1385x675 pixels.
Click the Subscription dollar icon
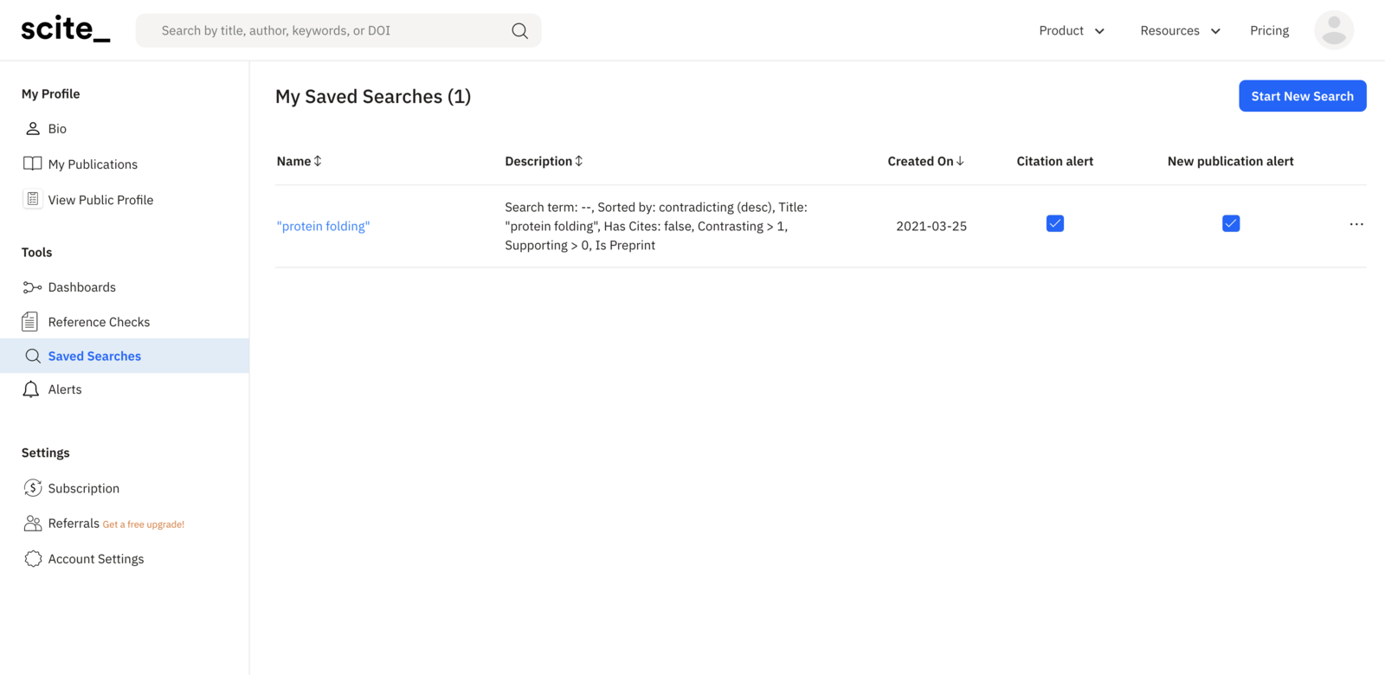33,488
